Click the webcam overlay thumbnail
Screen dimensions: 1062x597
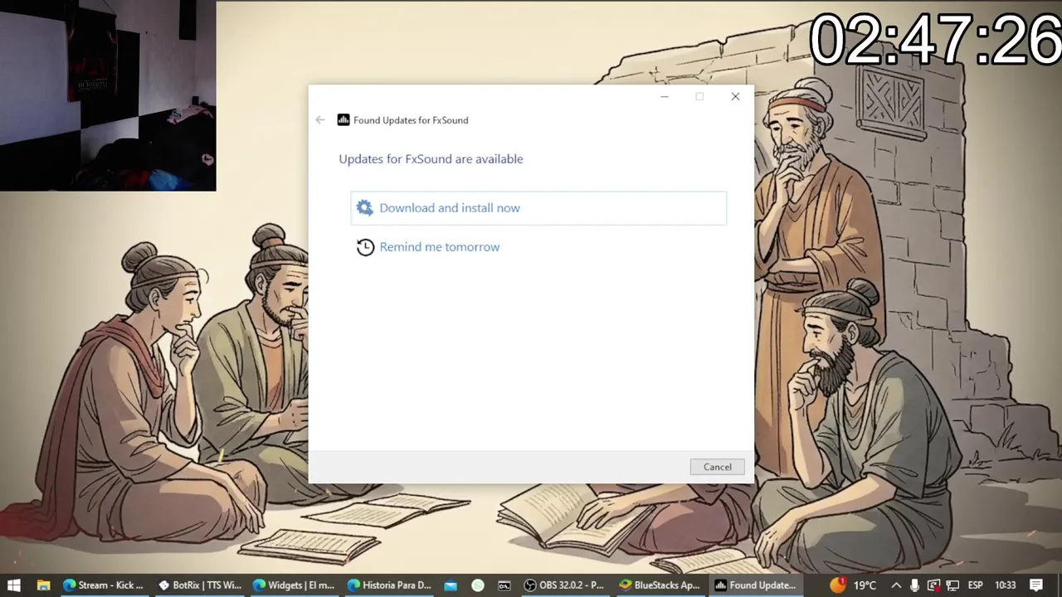coord(108,96)
